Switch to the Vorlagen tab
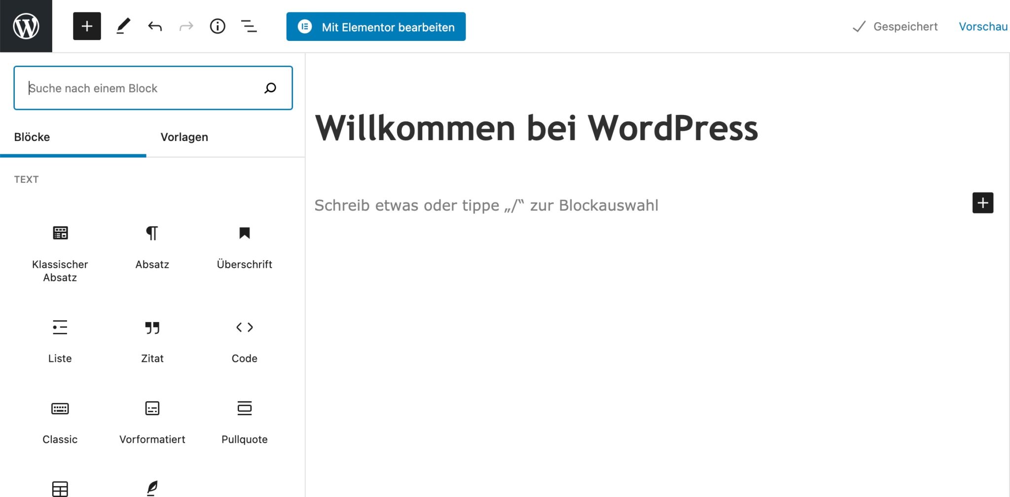 (184, 137)
